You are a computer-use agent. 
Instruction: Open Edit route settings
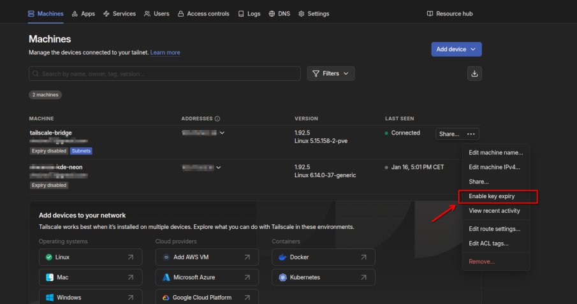point(495,229)
